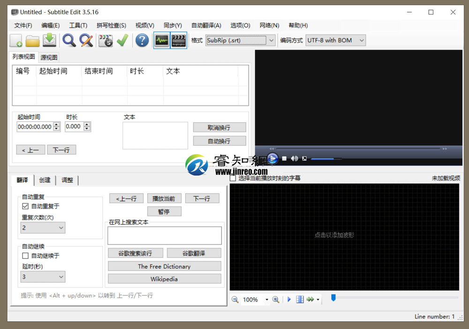
Task: Click the waveform zoom-in magnifier
Action: click(276, 300)
